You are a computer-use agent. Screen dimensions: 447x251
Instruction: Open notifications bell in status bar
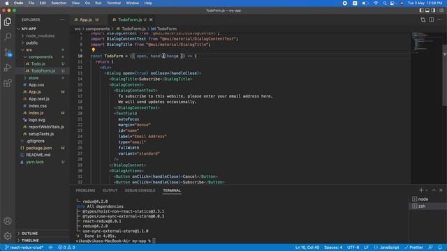point(440,248)
